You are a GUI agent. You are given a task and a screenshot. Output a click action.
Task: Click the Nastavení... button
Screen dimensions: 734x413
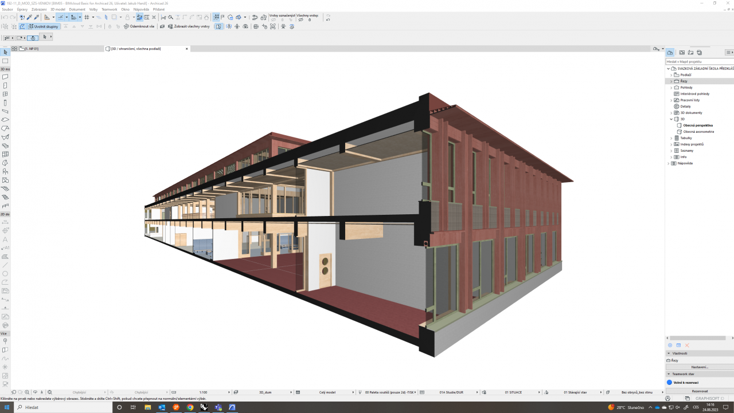pyautogui.click(x=700, y=367)
